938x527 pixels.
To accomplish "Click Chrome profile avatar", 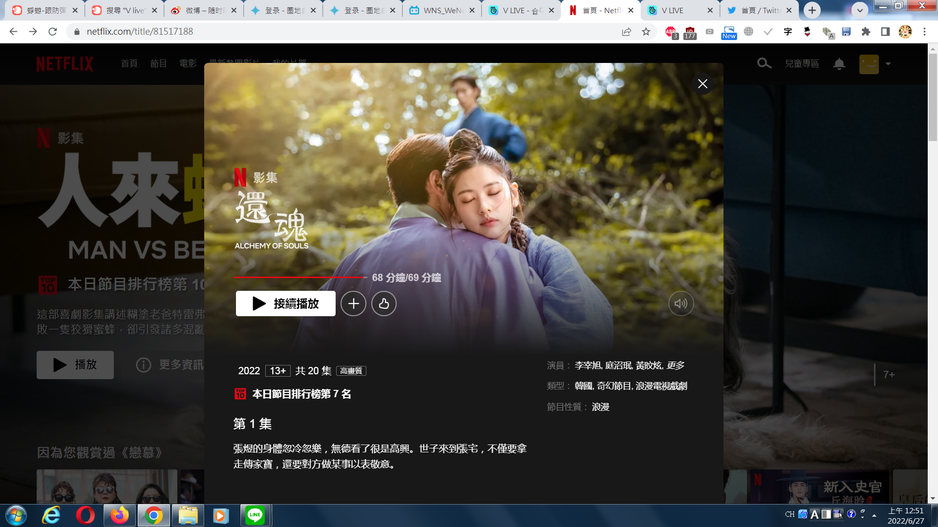I will 905,32.
